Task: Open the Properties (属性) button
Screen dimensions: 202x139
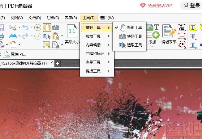Action: 14,54
